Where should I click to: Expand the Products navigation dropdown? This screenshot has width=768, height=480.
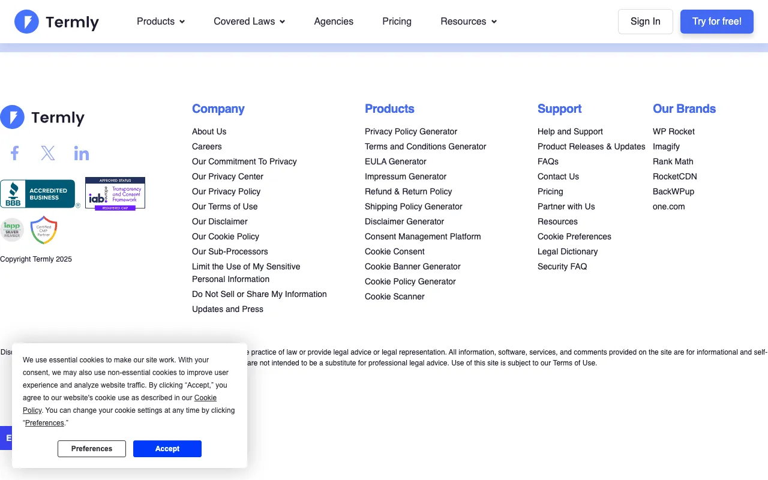pyautogui.click(x=160, y=22)
